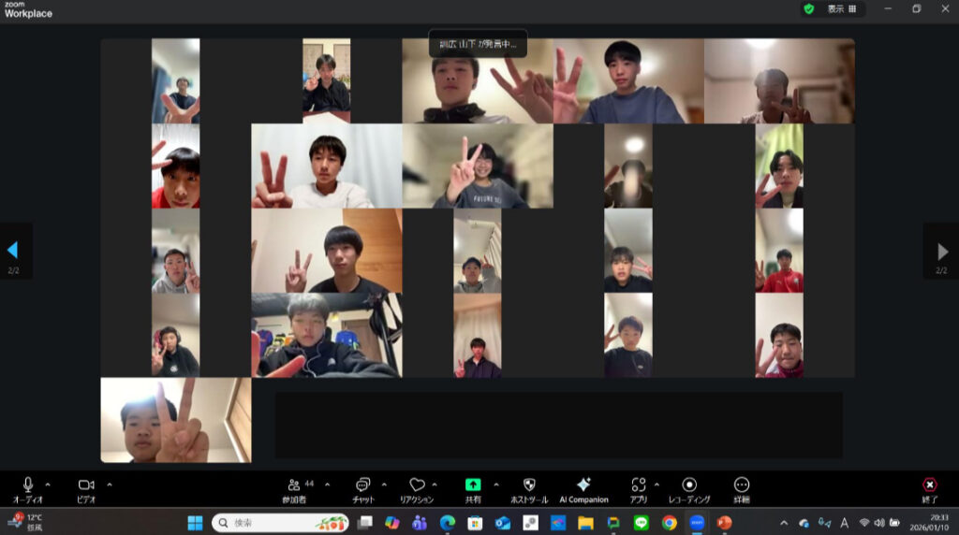Expand the audio options caret next to オーディオ
Screen dimensions: 959x535
point(48,484)
